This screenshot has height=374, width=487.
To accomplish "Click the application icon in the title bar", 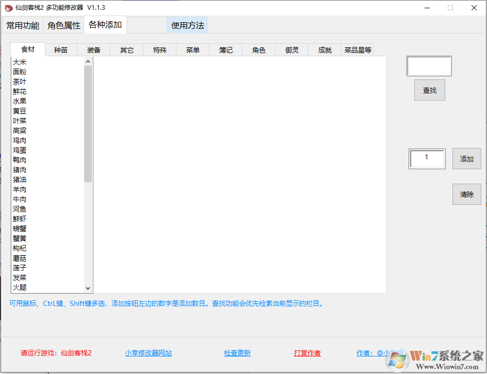I will pos(7,7).
